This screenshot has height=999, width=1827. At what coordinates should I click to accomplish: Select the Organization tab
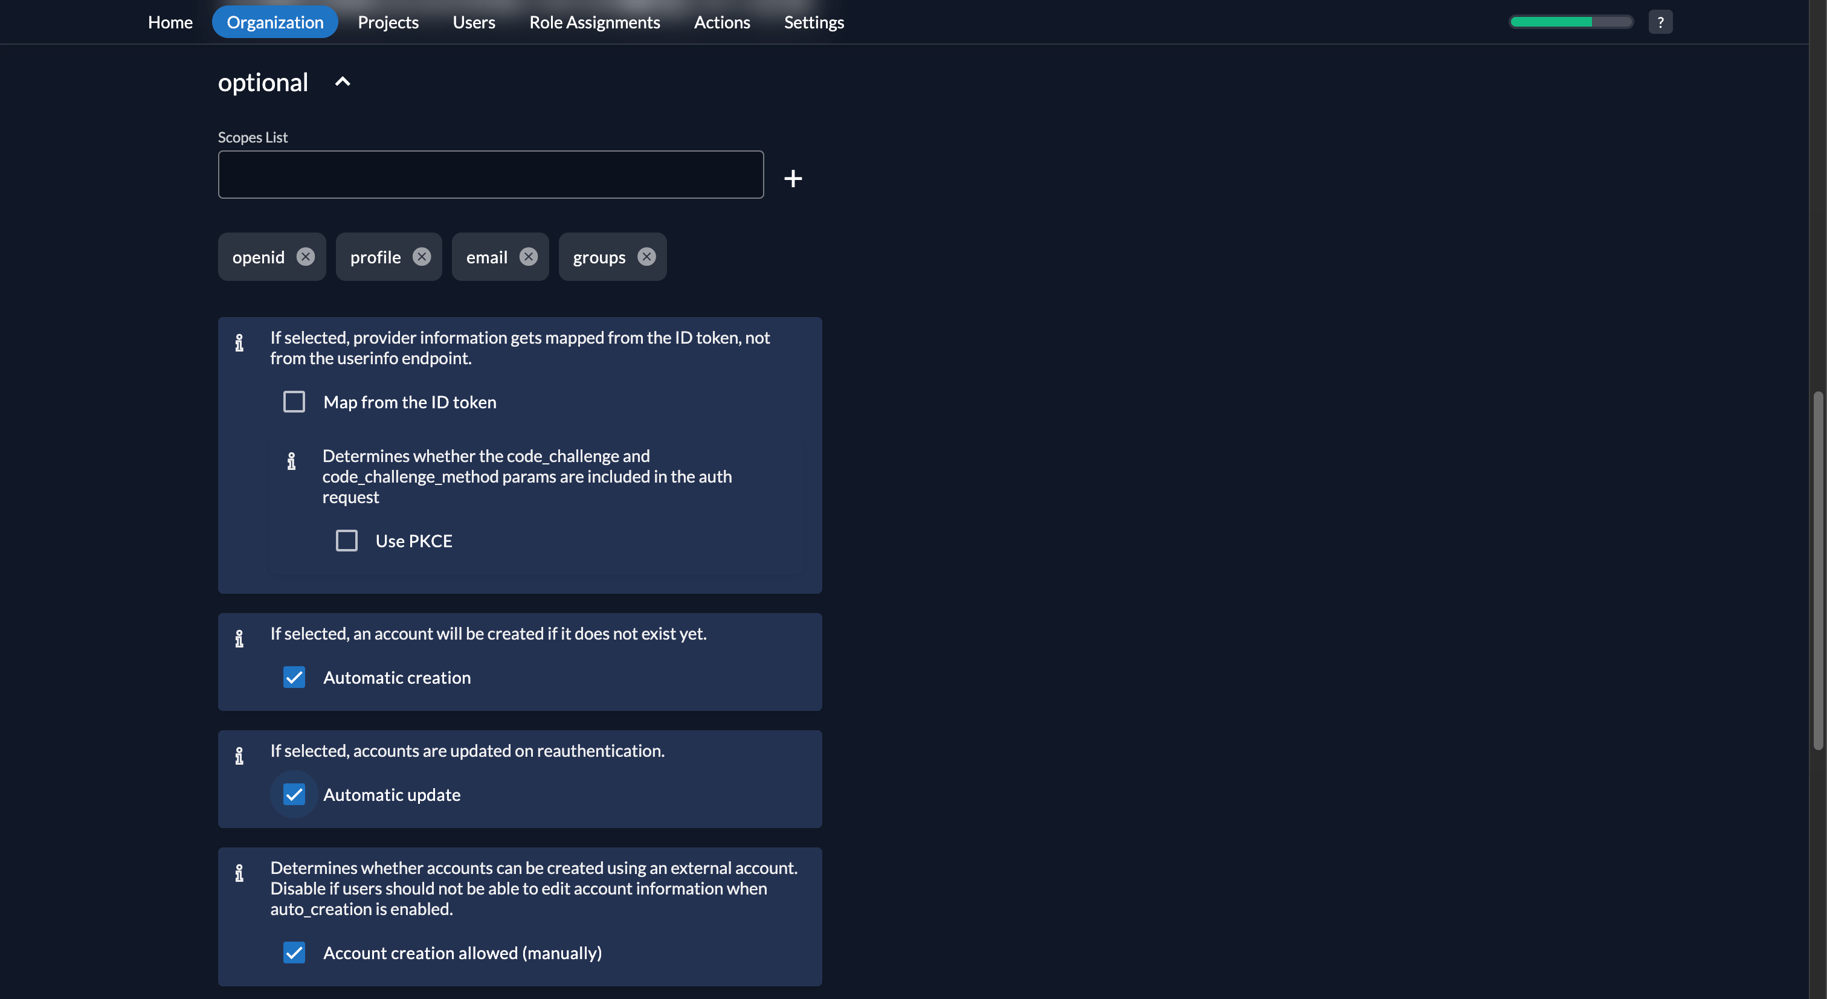click(x=275, y=22)
